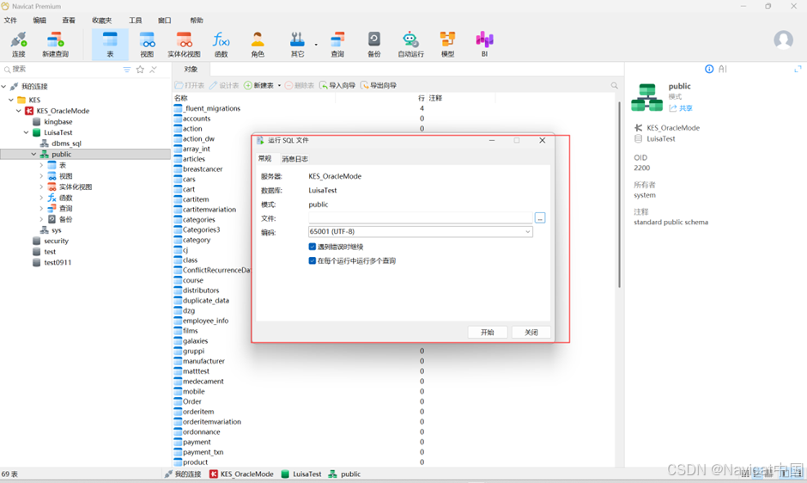Open the Backup toolbar icon
The height and width of the screenshot is (483, 807).
(374, 45)
